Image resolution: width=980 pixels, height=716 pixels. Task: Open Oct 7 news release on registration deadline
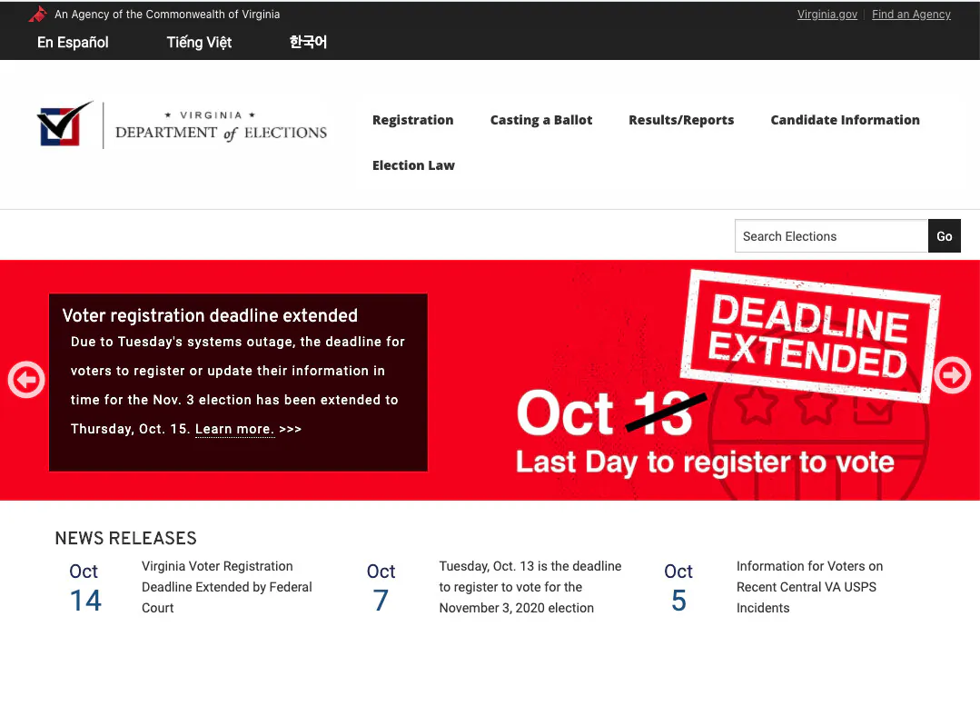(530, 587)
